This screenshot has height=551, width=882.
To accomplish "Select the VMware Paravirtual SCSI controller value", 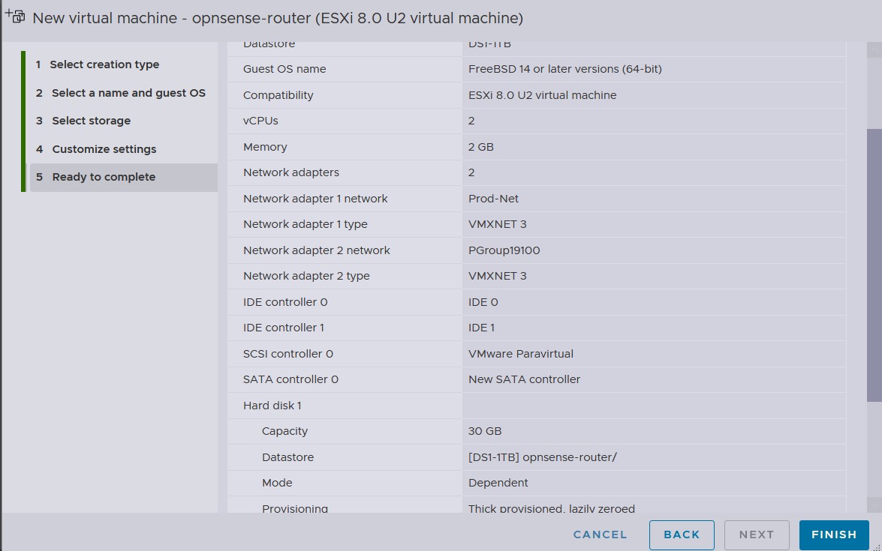I will tap(520, 354).
